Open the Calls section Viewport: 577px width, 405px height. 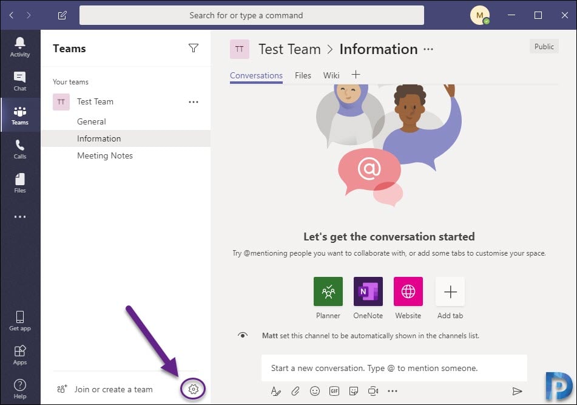click(20, 149)
